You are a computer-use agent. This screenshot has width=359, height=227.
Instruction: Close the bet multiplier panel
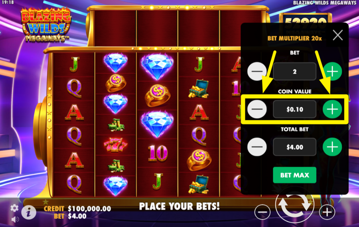(x=338, y=35)
